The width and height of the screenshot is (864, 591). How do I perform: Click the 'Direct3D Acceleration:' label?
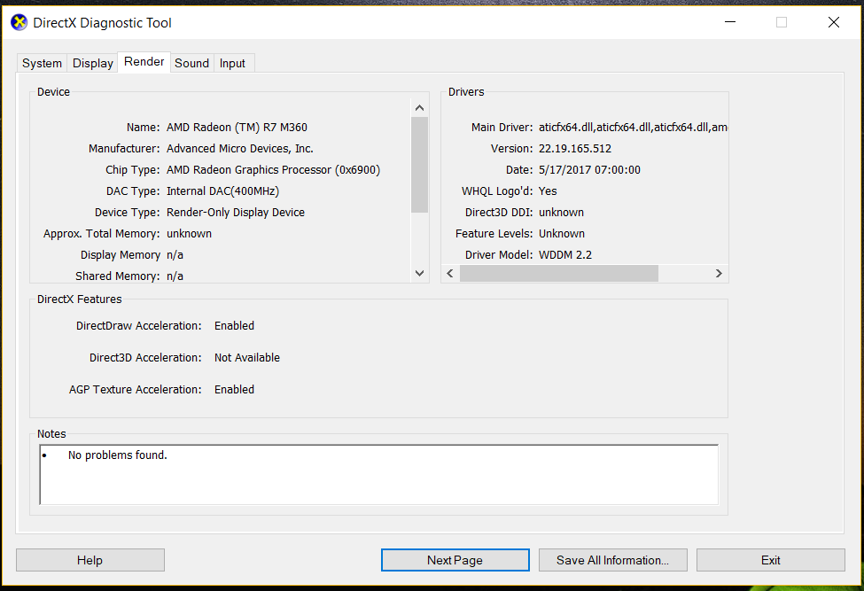145,357
